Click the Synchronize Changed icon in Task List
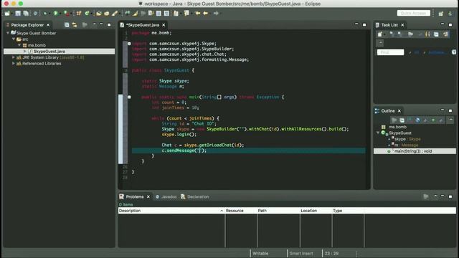Image resolution: width=459 pixels, height=258 pixels. coord(445,34)
